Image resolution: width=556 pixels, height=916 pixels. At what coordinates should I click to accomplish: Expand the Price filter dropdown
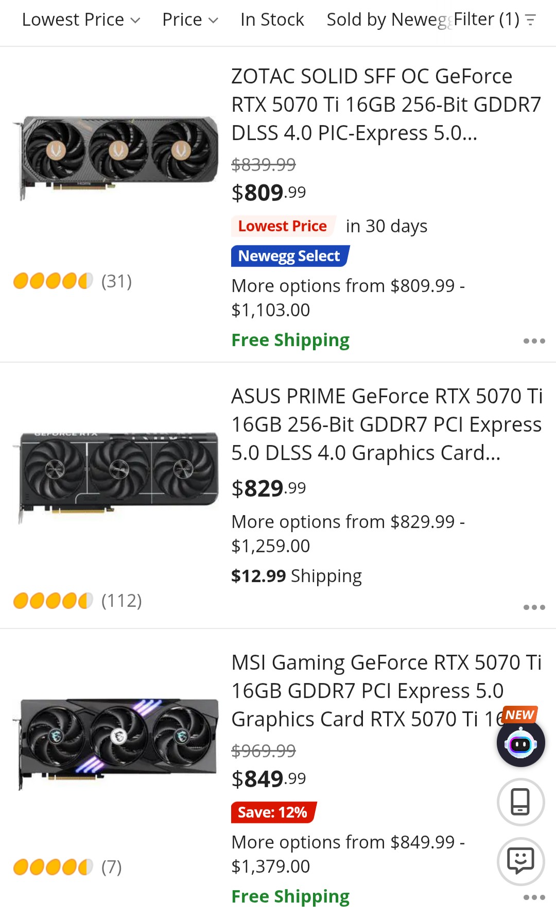(190, 20)
